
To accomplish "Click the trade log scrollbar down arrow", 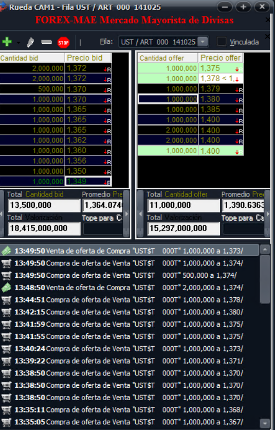I will (265, 423).
